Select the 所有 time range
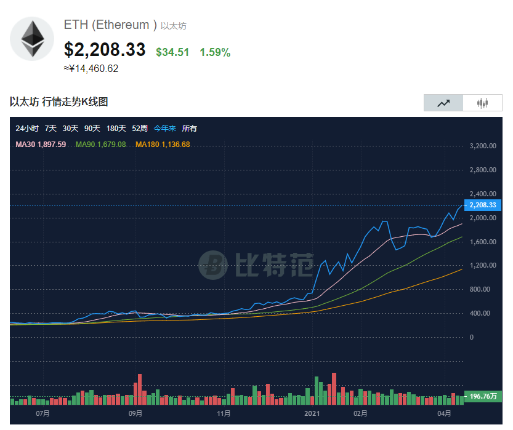The height and width of the screenshot is (430, 513). (x=190, y=129)
